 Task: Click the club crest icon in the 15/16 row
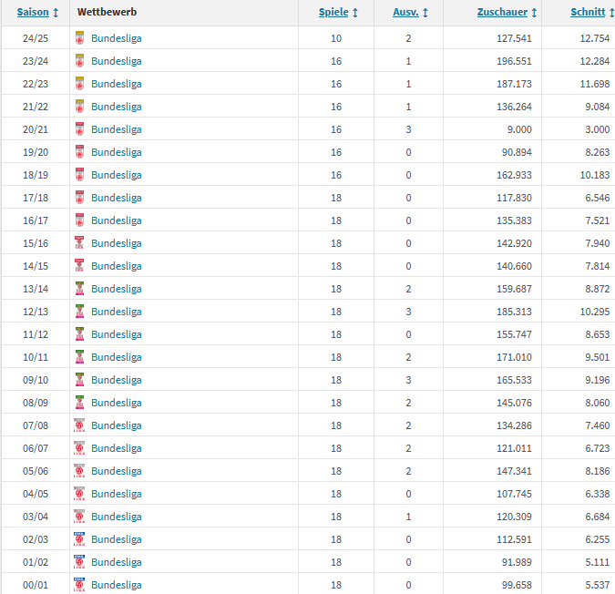80,243
